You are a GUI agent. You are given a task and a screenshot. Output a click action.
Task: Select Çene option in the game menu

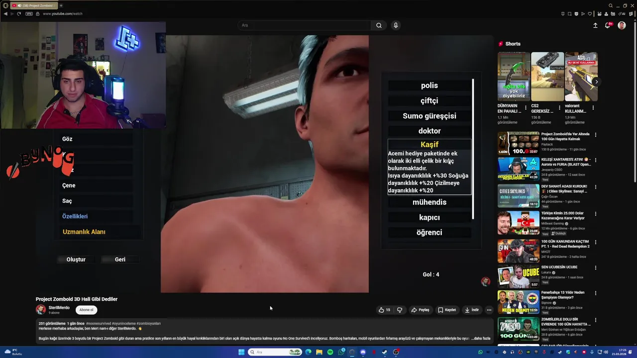(x=69, y=185)
